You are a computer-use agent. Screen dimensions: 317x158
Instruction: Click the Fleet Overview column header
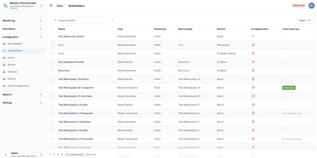point(291,29)
